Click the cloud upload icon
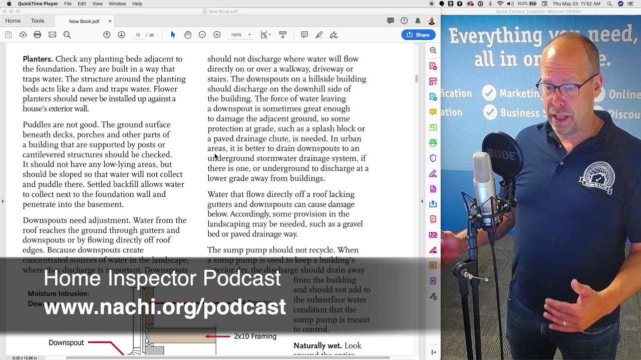Viewport: 641px width, 360px height. pyautogui.click(x=23, y=34)
